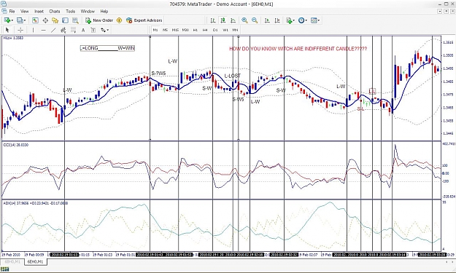Open the Insert menu

pos(39,12)
